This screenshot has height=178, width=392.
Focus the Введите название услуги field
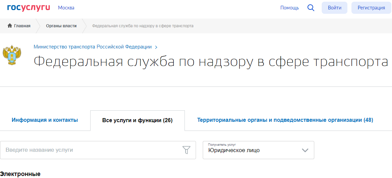(x=91, y=150)
